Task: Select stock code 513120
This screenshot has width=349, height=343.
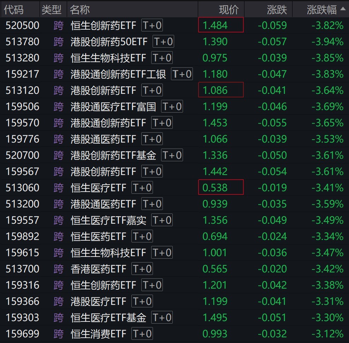Action: tap(23, 90)
